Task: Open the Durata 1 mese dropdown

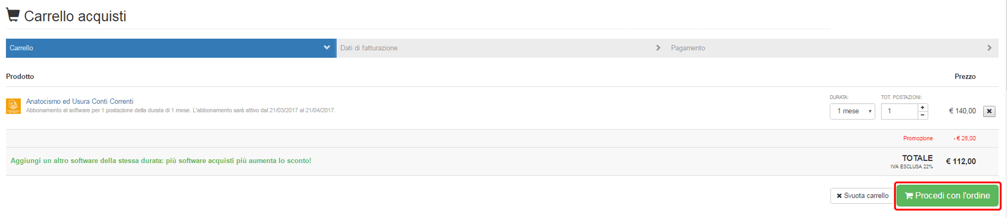Action: (x=852, y=111)
